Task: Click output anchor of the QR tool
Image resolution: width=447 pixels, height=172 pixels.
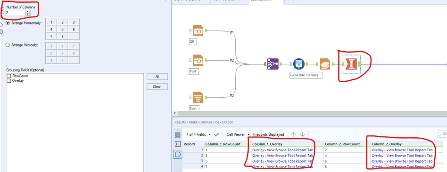Action: 206,31
